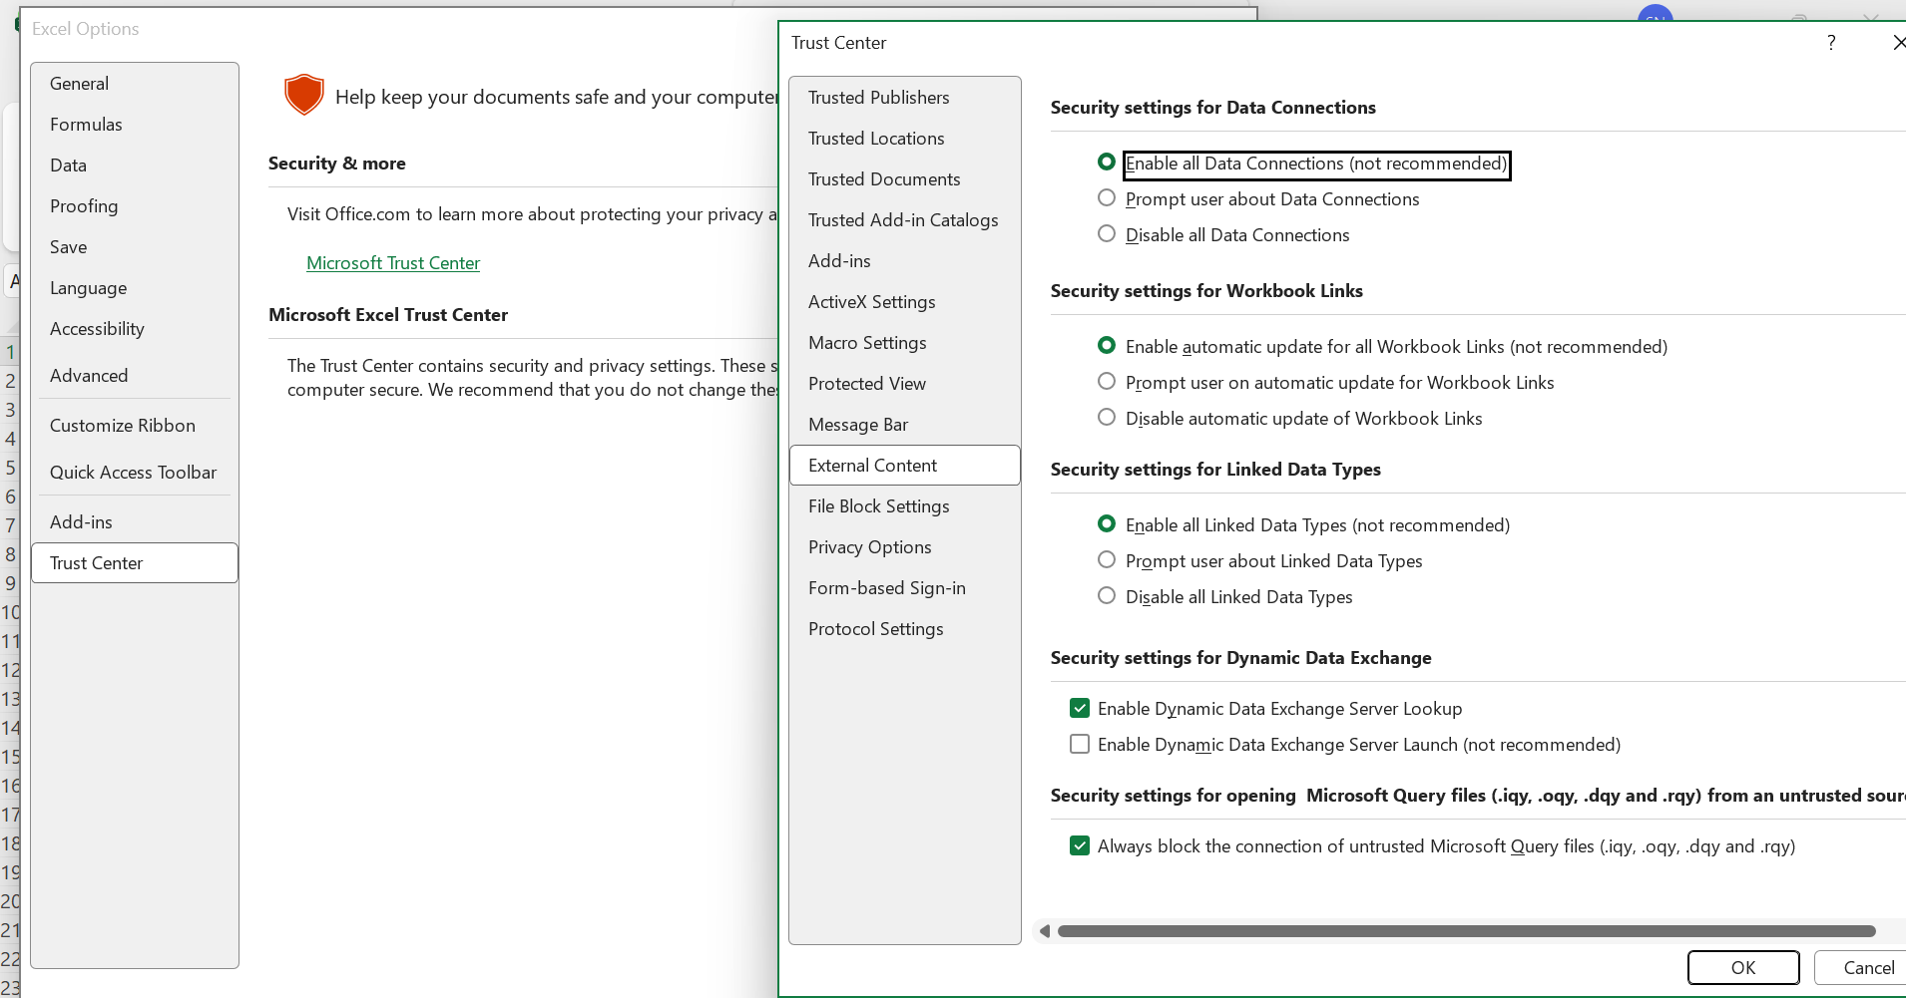Open Macro Settings category
This screenshot has height=998, width=1906.
coord(905,343)
